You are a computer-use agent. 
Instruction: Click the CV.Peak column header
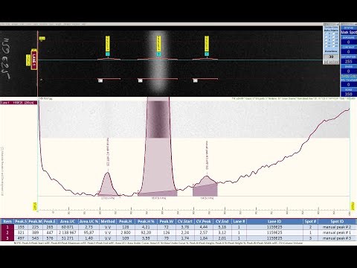click(205, 221)
